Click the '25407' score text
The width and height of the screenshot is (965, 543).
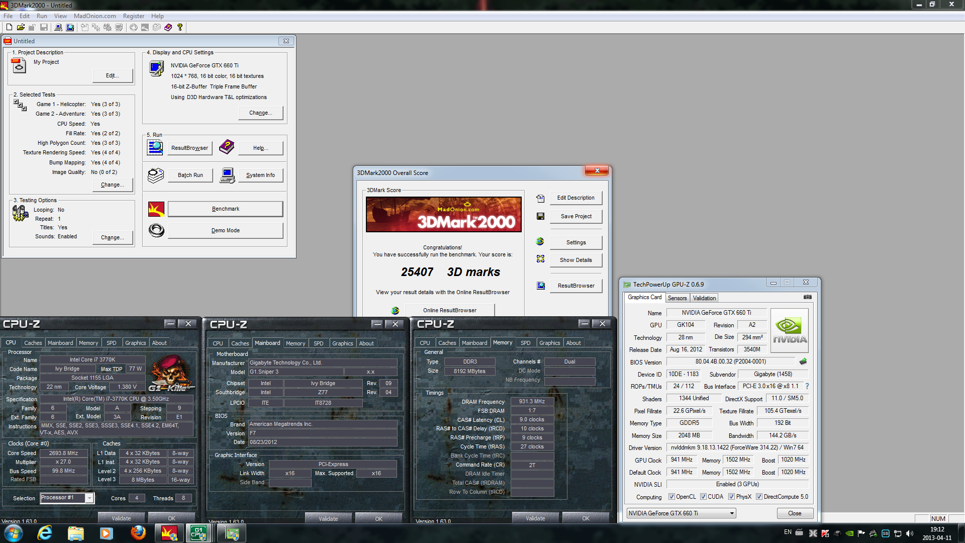point(417,272)
